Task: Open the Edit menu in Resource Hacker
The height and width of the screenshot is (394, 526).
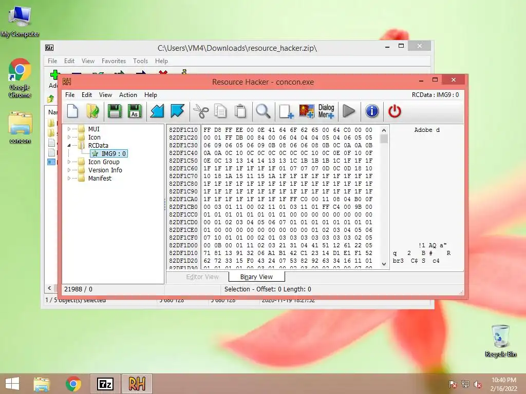Action: (x=86, y=95)
